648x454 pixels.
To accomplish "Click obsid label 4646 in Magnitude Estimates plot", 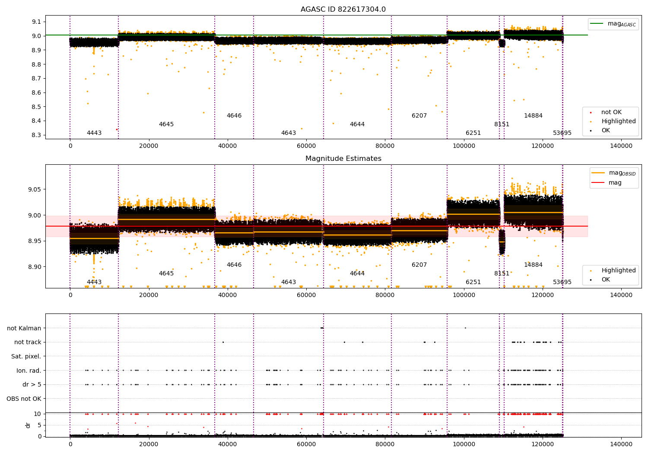I will pos(234,265).
